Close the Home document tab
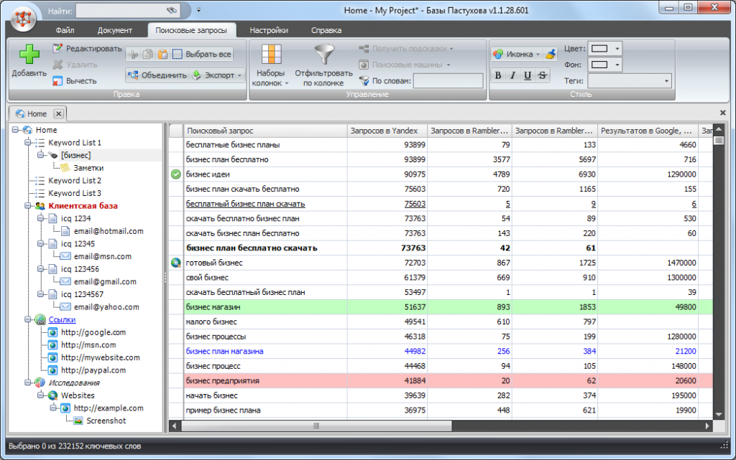 pos(59,114)
